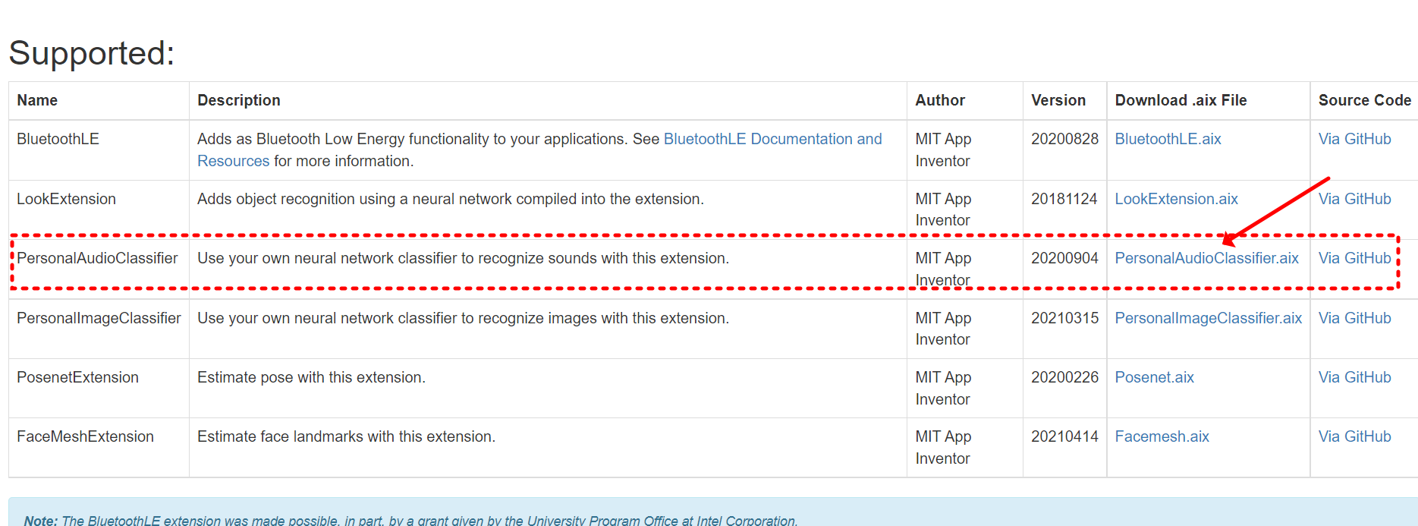The image size is (1418, 526).
Task: Click 'Estimate pose with this extension' text
Action: [311, 377]
